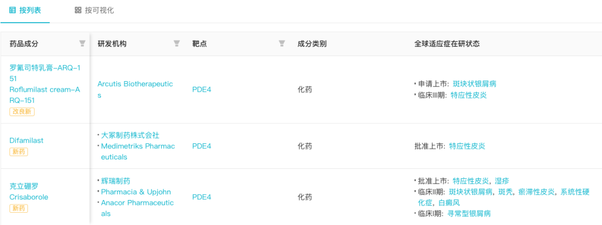Open filter for 药品成分 column

[82, 44]
